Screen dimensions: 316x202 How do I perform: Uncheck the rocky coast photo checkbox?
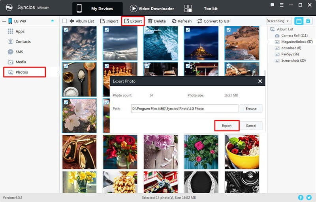tap(229, 30)
